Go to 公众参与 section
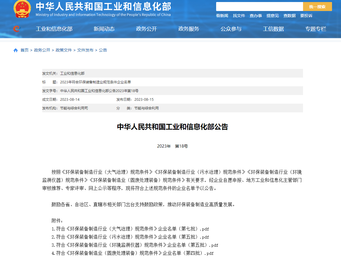The height and width of the screenshot is (262, 341). pos(231,29)
